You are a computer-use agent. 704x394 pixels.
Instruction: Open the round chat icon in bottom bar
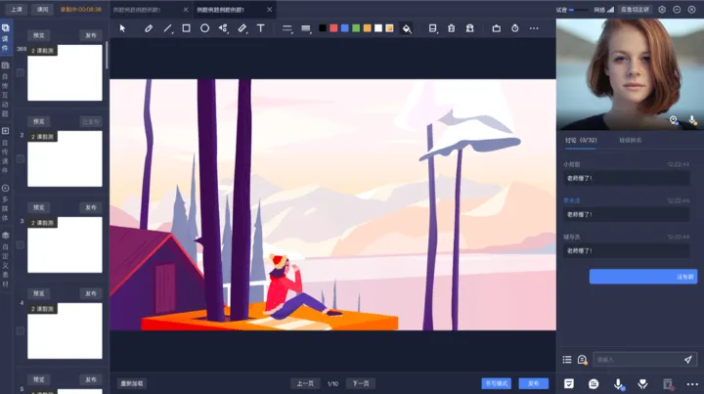[594, 383]
